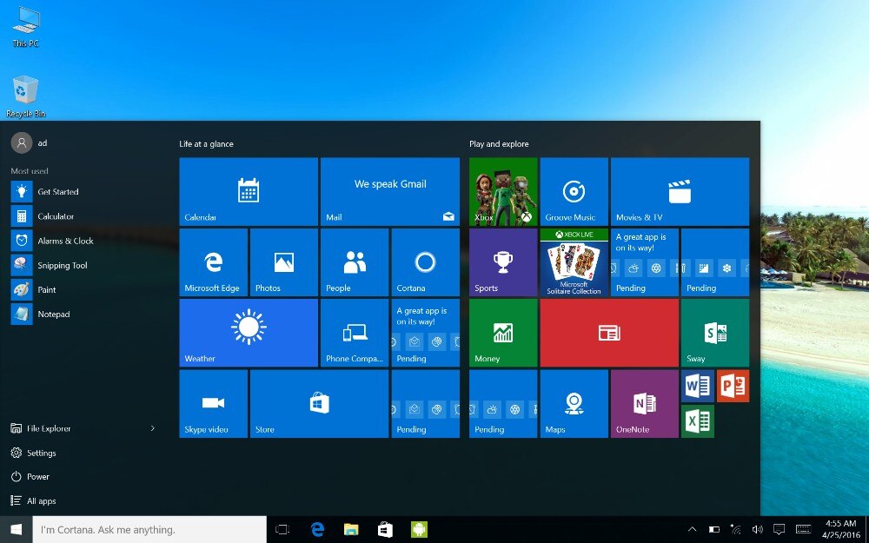Open the red News tile
Screen dimensions: 869x543
click(x=609, y=333)
